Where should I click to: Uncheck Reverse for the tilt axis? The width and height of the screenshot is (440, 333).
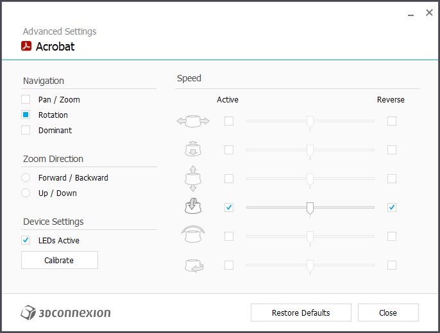click(x=392, y=207)
